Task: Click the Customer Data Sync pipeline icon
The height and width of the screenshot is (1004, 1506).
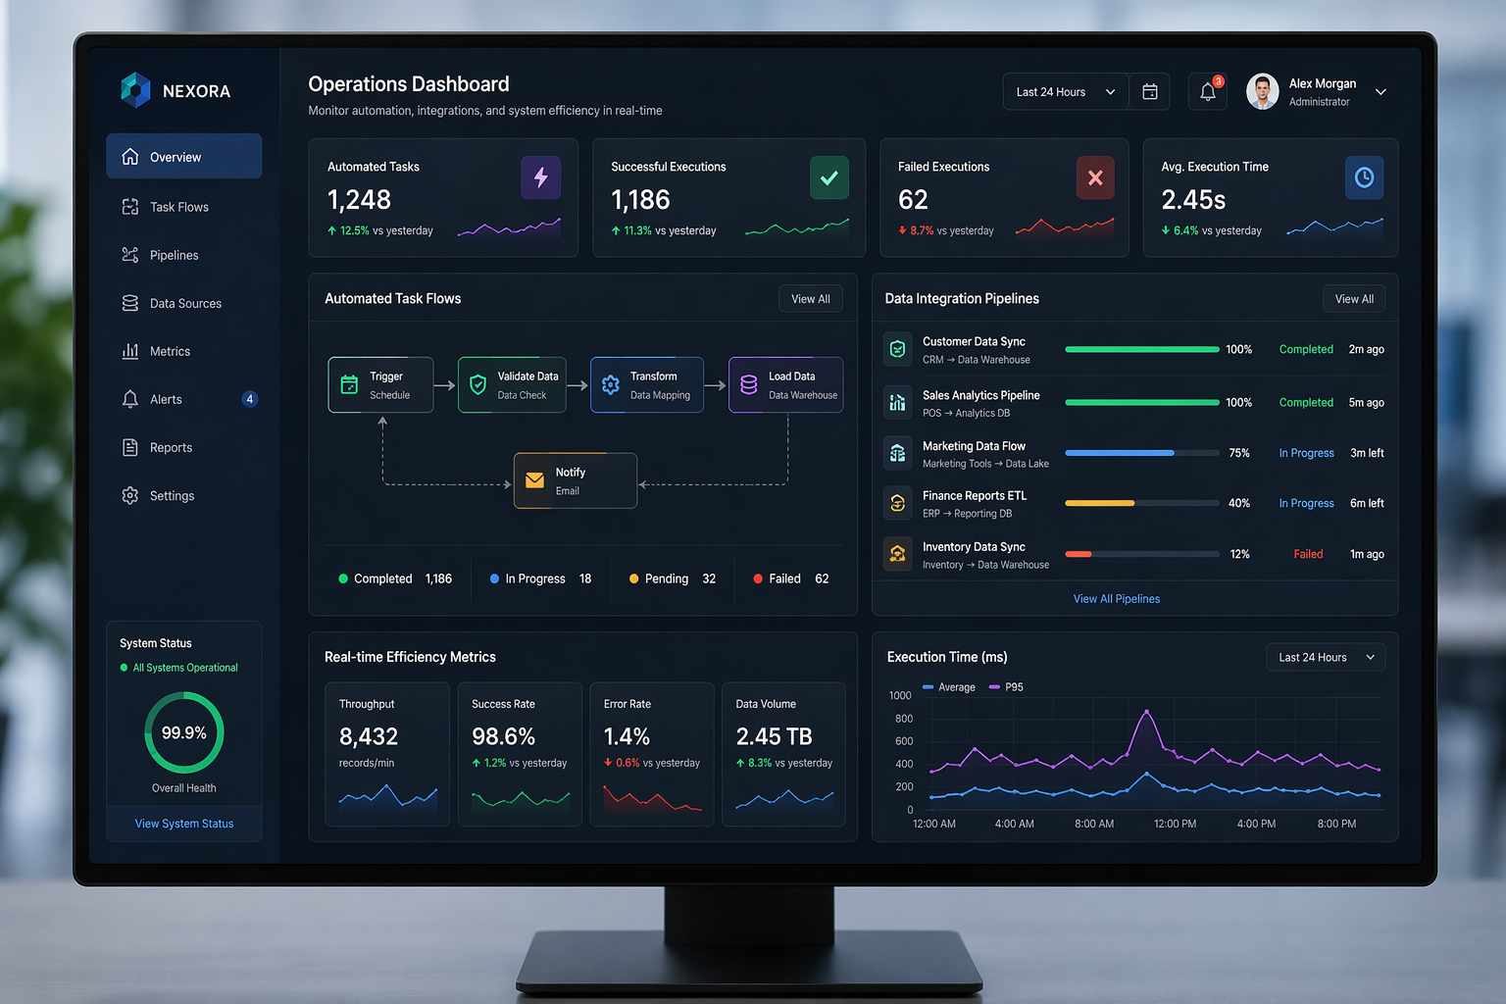Action: coord(897,349)
